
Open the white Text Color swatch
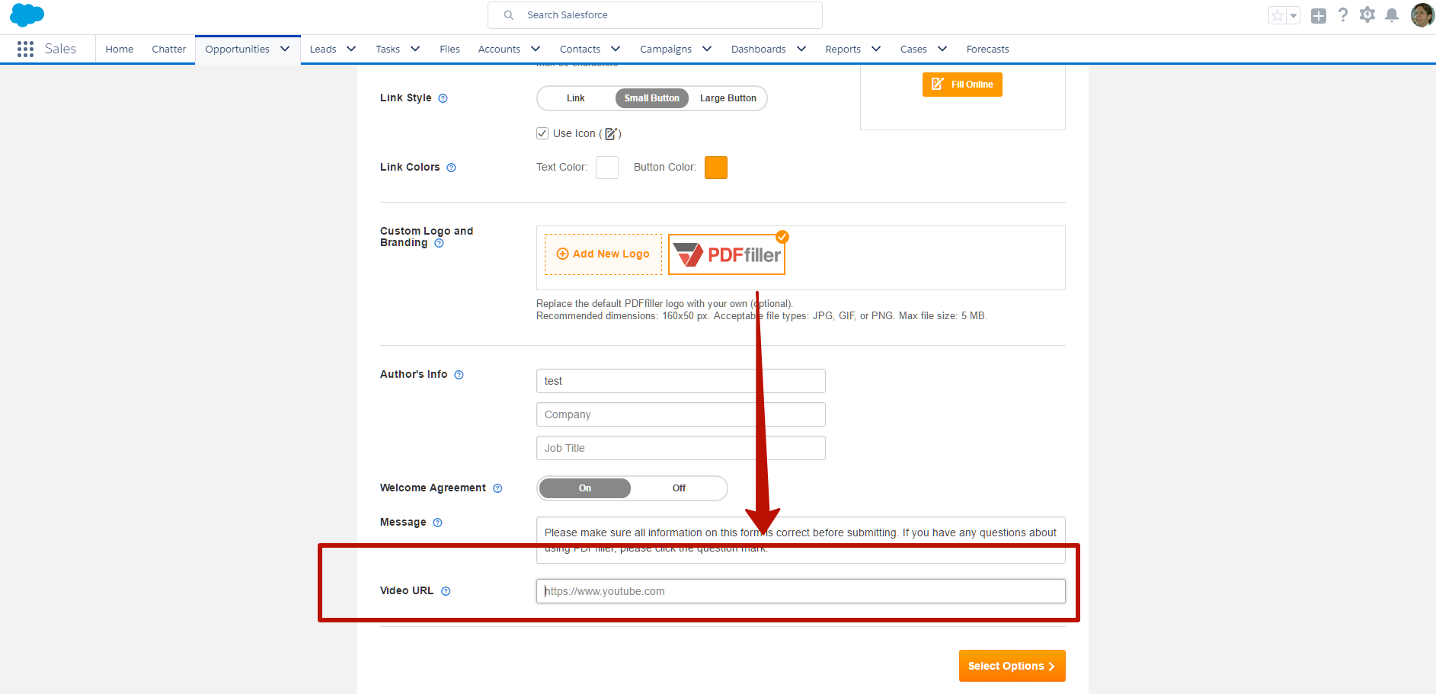[607, 168]
